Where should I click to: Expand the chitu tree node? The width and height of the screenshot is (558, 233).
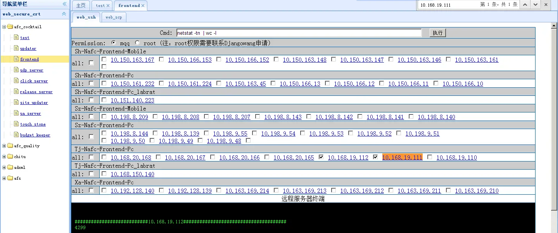click(4, 156)
